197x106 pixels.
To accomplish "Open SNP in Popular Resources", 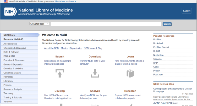I will click(x=156, y=63).
